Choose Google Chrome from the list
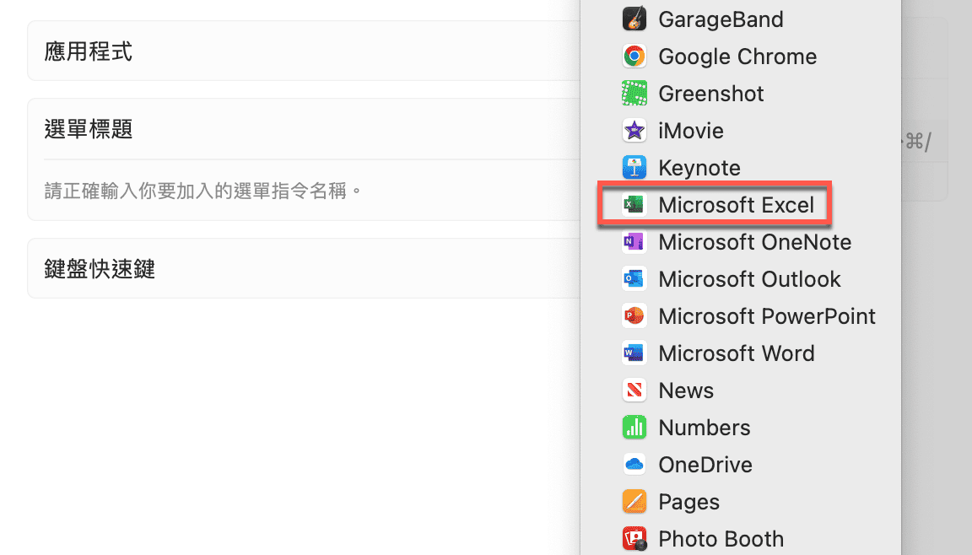Image resolution: width=972 pixels, height=555 pixels. tap(740, 57)
